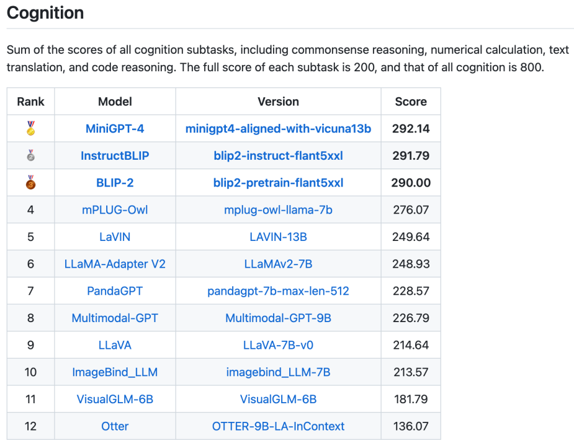Open the LaVIN model link

[x=114, y=237]
